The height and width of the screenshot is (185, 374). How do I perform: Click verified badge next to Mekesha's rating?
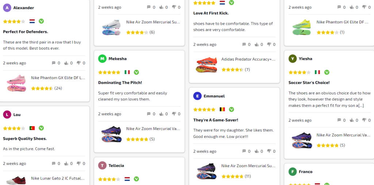pyautogui.click(x=136, y=72)
